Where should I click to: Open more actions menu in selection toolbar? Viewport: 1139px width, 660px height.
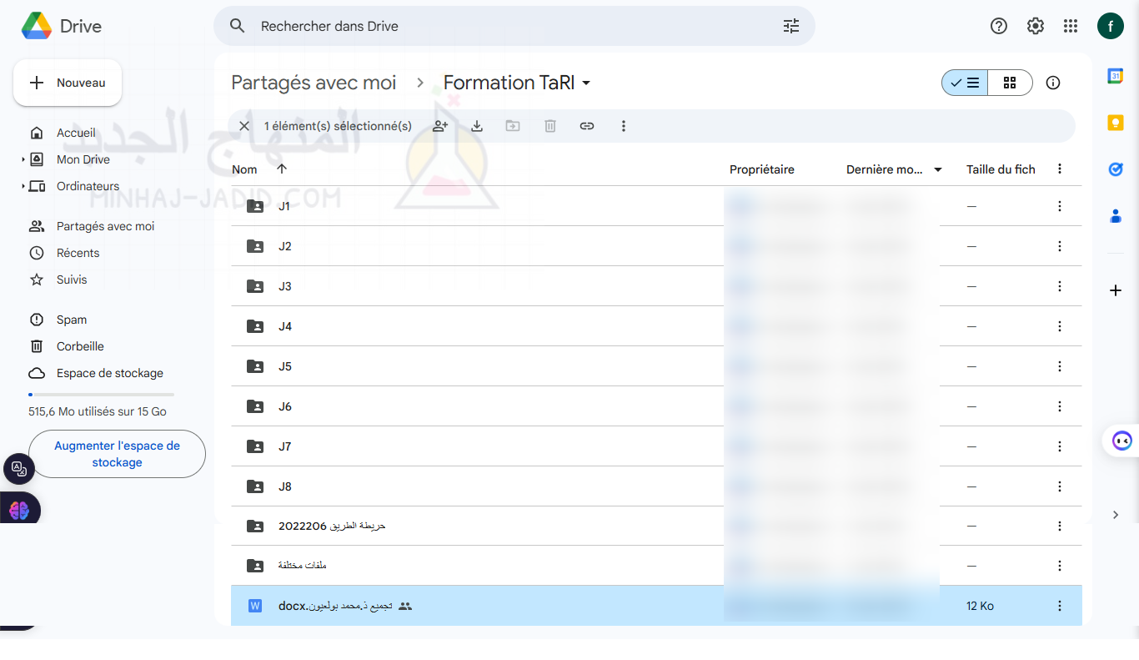624,126
